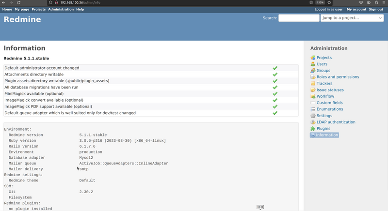Click the Issue statuses icon
The height and width of the screenshot is (211, 388).
click(313, 90)
